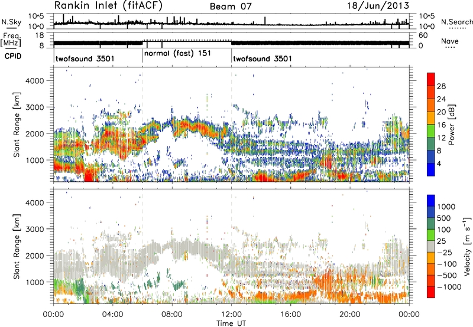Click the date '18/Jun/2013'
Viewport: 473px width, 327px height.
coord(378,6)
